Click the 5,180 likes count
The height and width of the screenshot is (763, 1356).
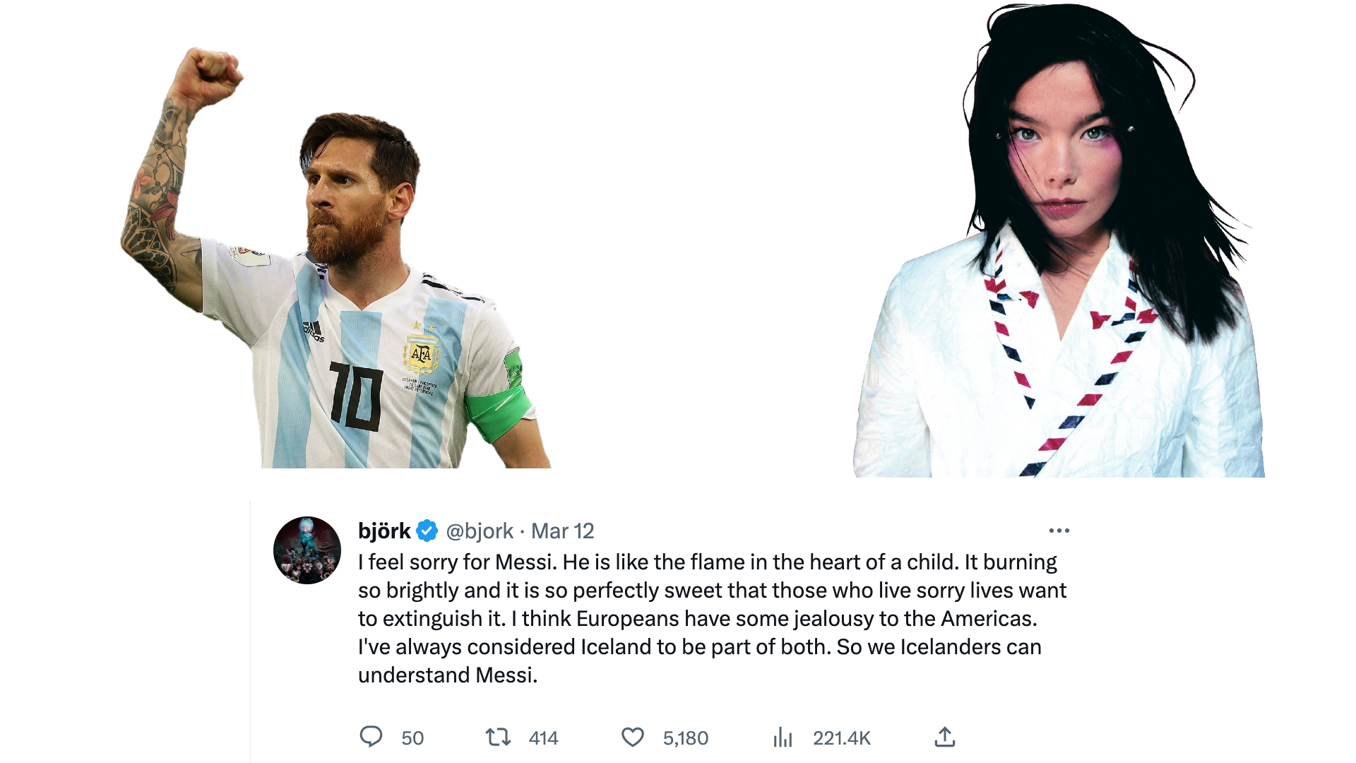(686, 738)
